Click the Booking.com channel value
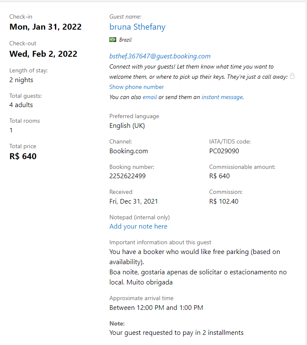The image size is (307, 345). pos(128,151)
